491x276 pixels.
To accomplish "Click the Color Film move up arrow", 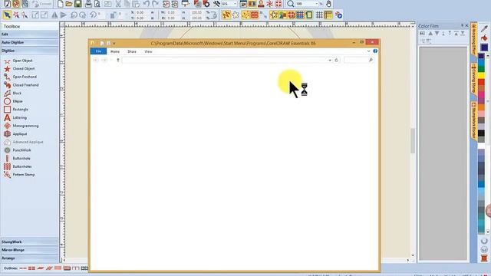I will coord(430,34).
